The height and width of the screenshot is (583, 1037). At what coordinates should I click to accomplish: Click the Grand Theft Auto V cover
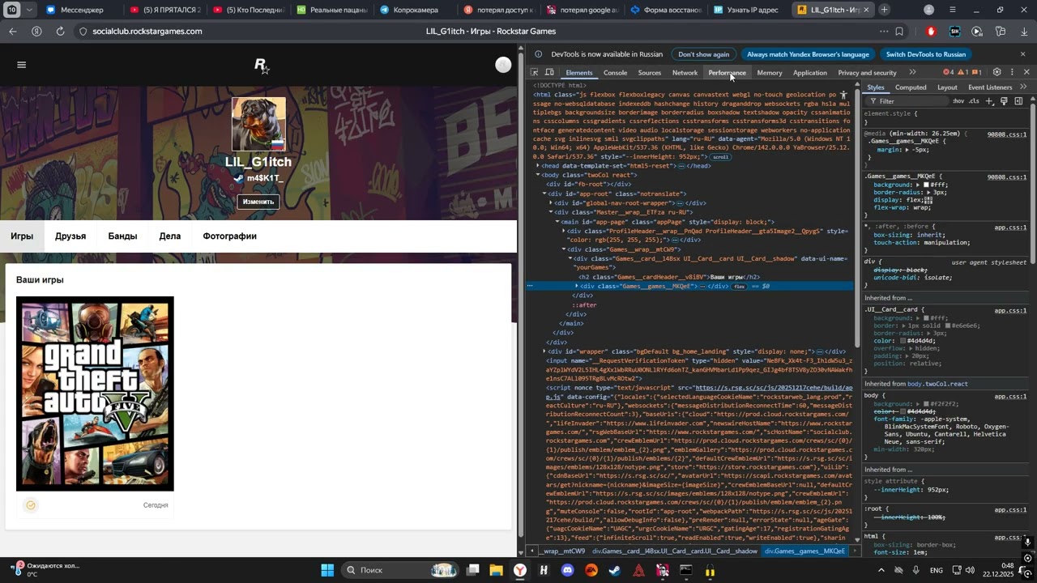95,394
